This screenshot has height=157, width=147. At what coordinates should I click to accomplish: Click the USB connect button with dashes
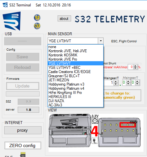(x=23, y=41)
